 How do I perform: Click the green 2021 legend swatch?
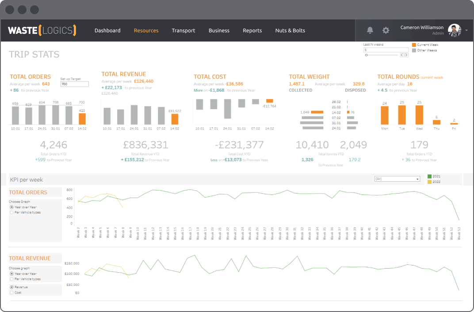(429, 176)
